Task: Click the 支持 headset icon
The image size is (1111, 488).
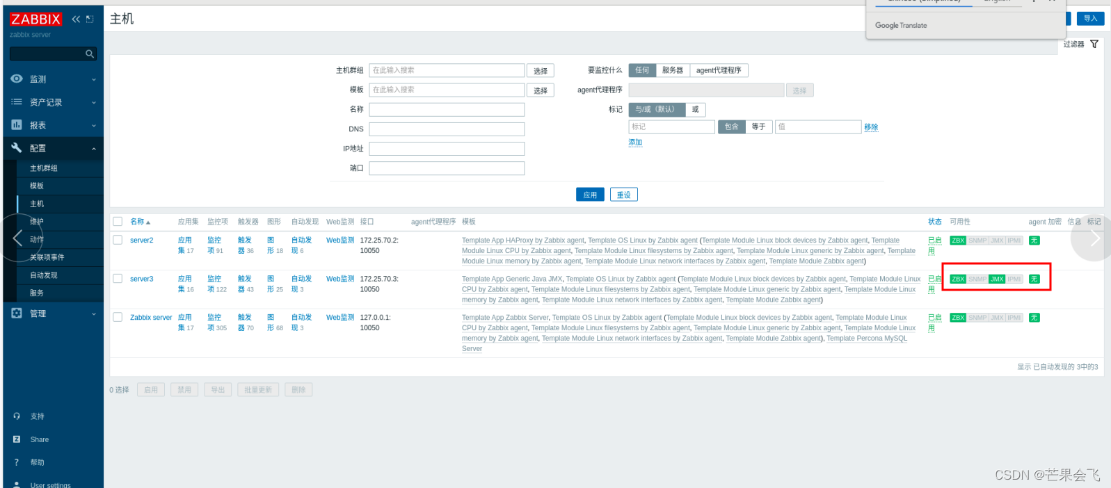Action: coord(17,416)
